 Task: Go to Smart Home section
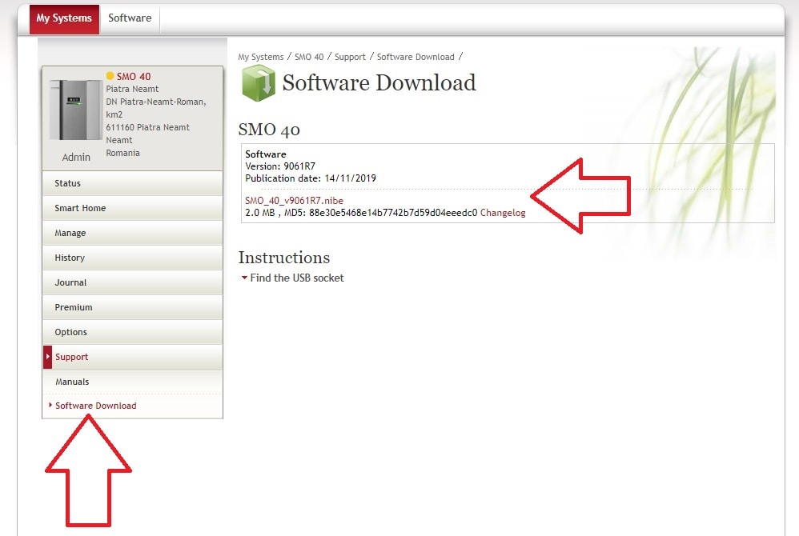80,208
